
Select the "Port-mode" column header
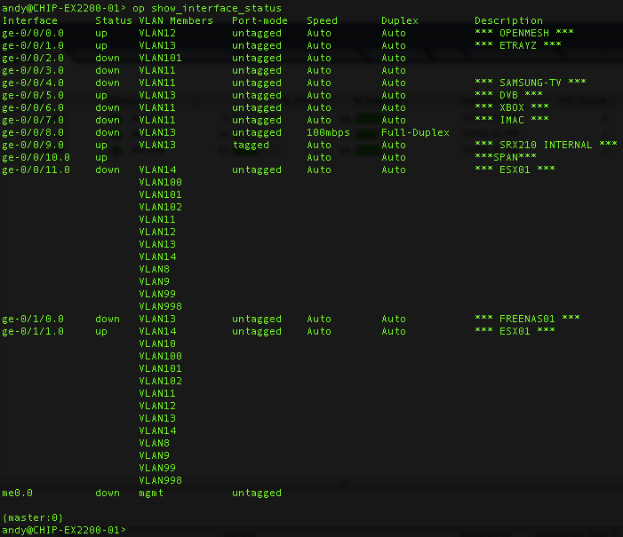tap(260, 20)
